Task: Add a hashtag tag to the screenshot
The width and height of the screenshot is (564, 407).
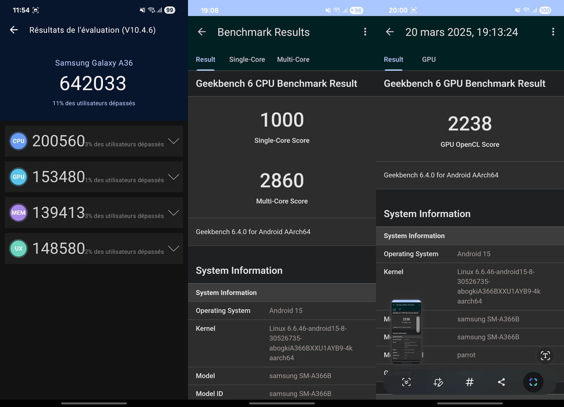Action: [x=469, y=382]
